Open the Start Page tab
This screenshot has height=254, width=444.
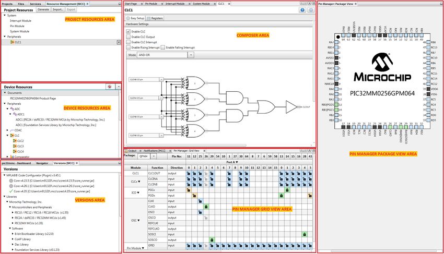click(131, 4)
